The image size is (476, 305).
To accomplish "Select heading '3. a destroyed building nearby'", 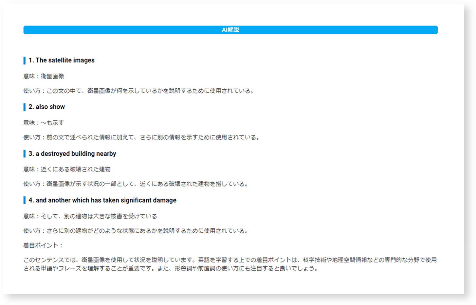I will (x=72, y=153).
